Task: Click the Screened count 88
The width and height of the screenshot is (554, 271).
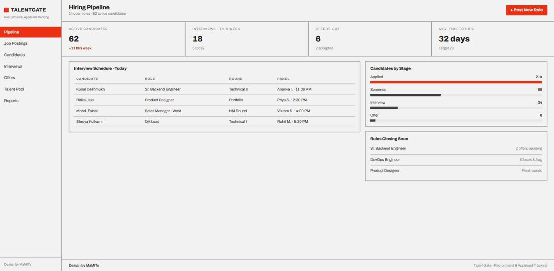Action: [540, 90]
